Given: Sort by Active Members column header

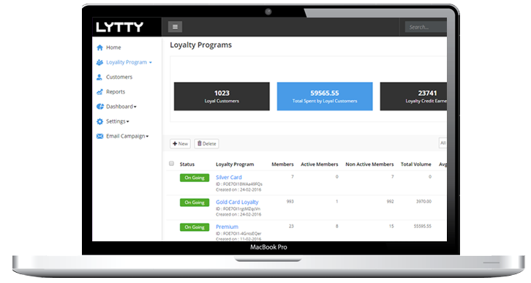Looking at the screenshot, I should tap(320, 165).
